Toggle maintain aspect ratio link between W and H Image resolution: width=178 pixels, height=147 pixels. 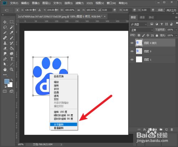click(79, 10)
